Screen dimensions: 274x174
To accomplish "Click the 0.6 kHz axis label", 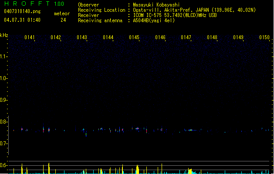I will (3, 165).
